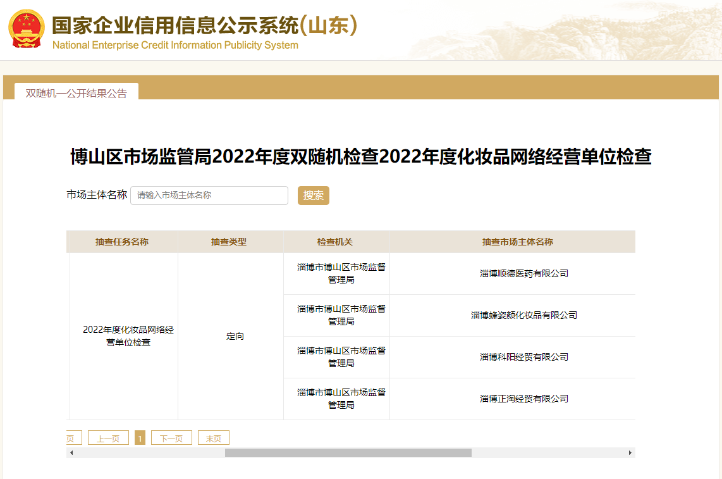Click the national emblem logo icon
Image resolution: width=722 pixels, height=479 pixels.
click(x=27, y=28)
